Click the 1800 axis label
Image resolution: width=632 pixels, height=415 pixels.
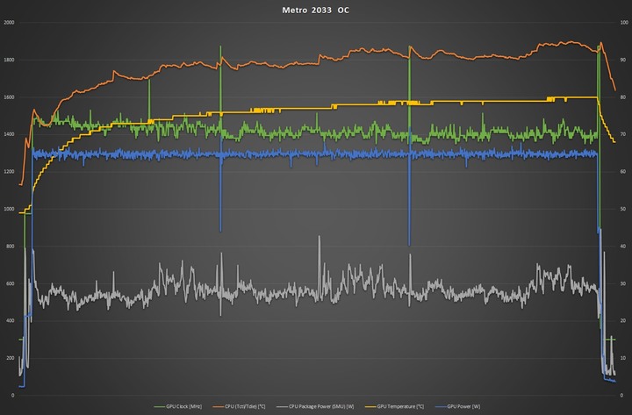[x=9, y=60]
